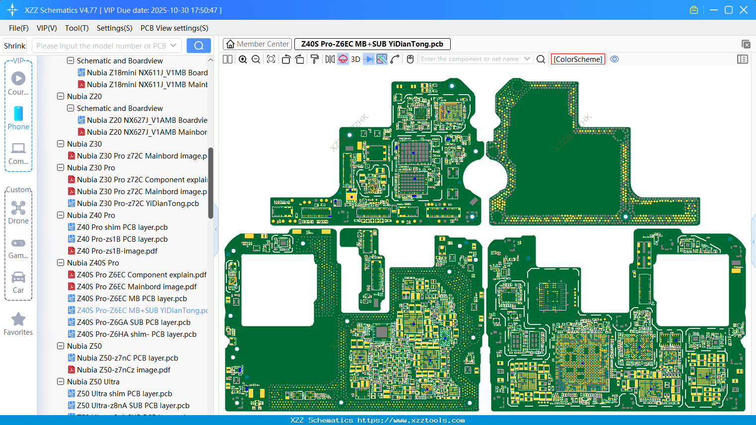This screenshot has height=425, width=756.
Task: Focus the model number search field
Action: (x=101, y=46)
